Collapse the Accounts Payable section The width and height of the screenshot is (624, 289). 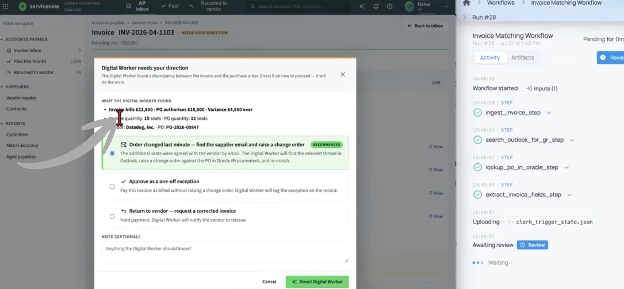pos(24,39)
